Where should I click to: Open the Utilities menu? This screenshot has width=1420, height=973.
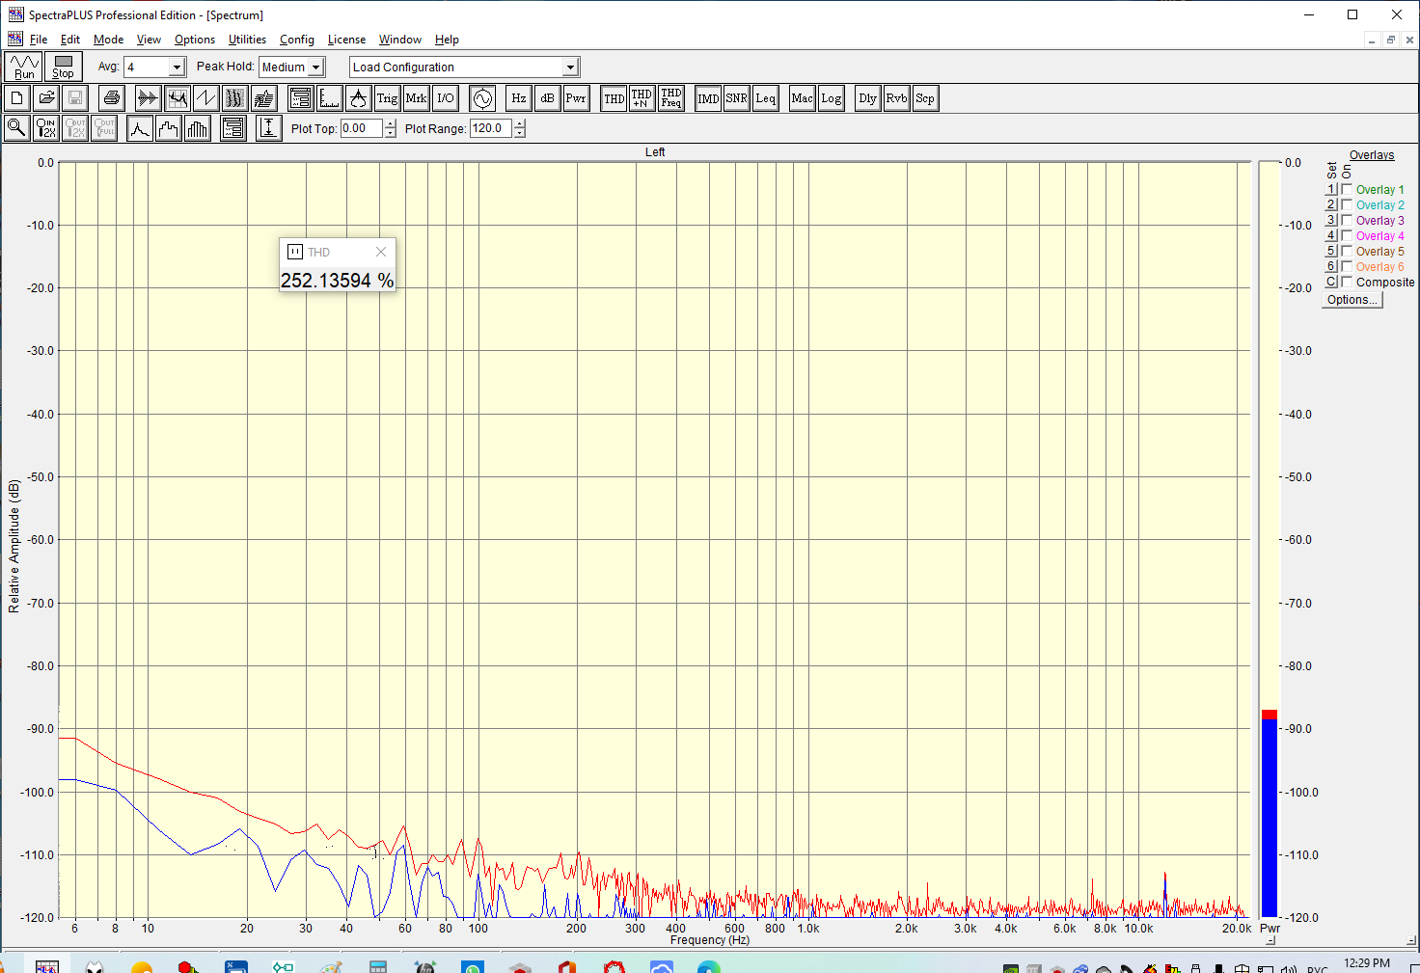[x=247, y=40]
